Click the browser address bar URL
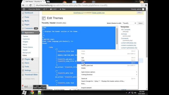Viewport: 169px width, 95px height. (x=72, y=5)
